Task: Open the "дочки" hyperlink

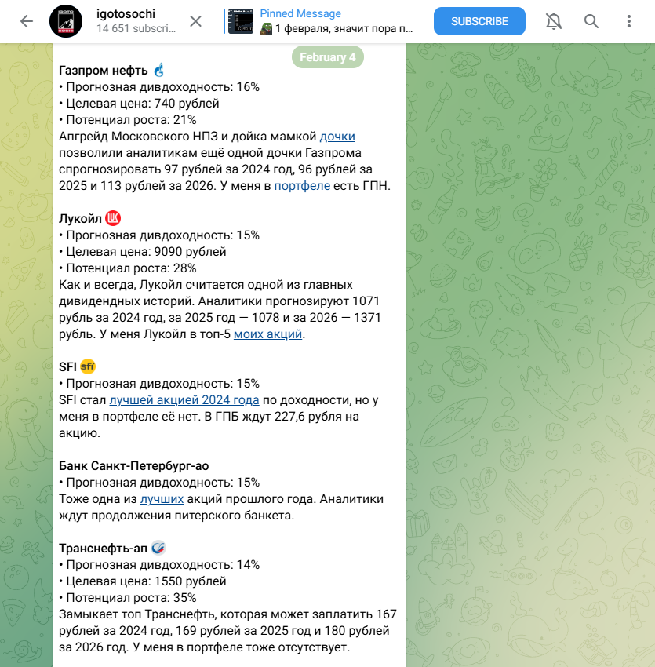Action: click(337, 137)
